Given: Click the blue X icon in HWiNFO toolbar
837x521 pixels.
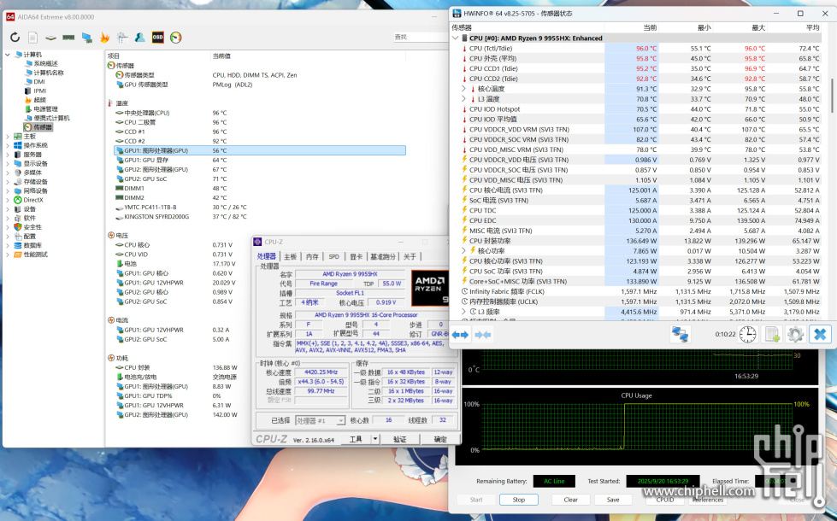Looking at the screenshot, I should (820, 334).
